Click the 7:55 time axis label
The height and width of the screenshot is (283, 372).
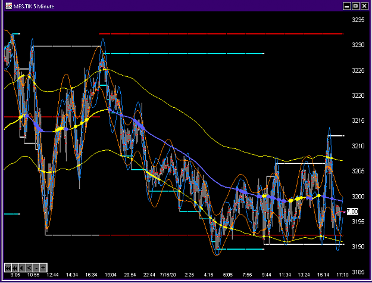247,275
